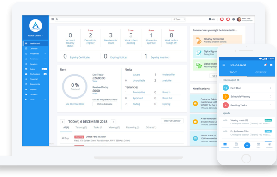This screenshot has height=177, width=277.
Task: Open Pending Tasks row chevron on phone
Action: click(x=271, y=106)
